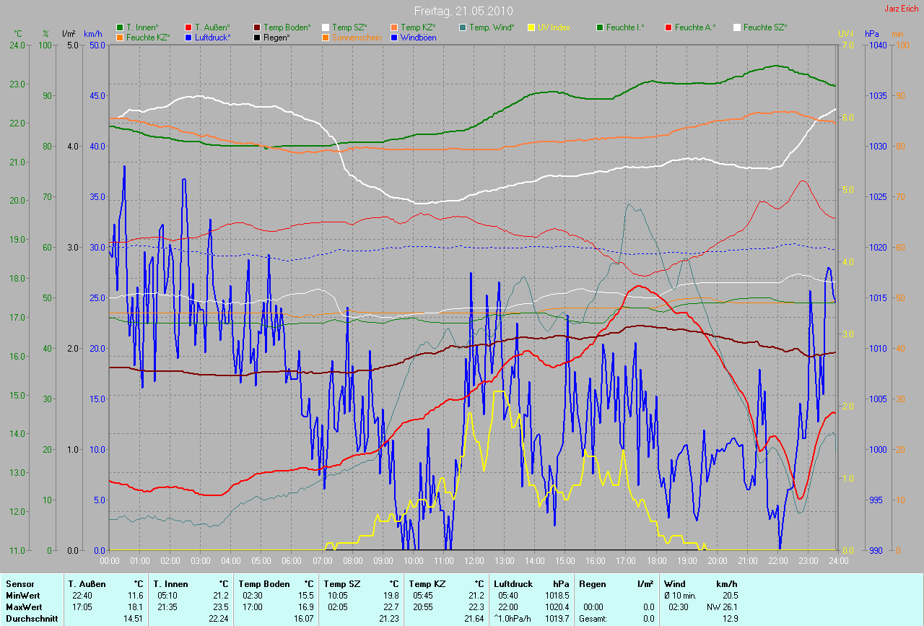Click the dark red Temp Boden legend marker

coord(257,27)
